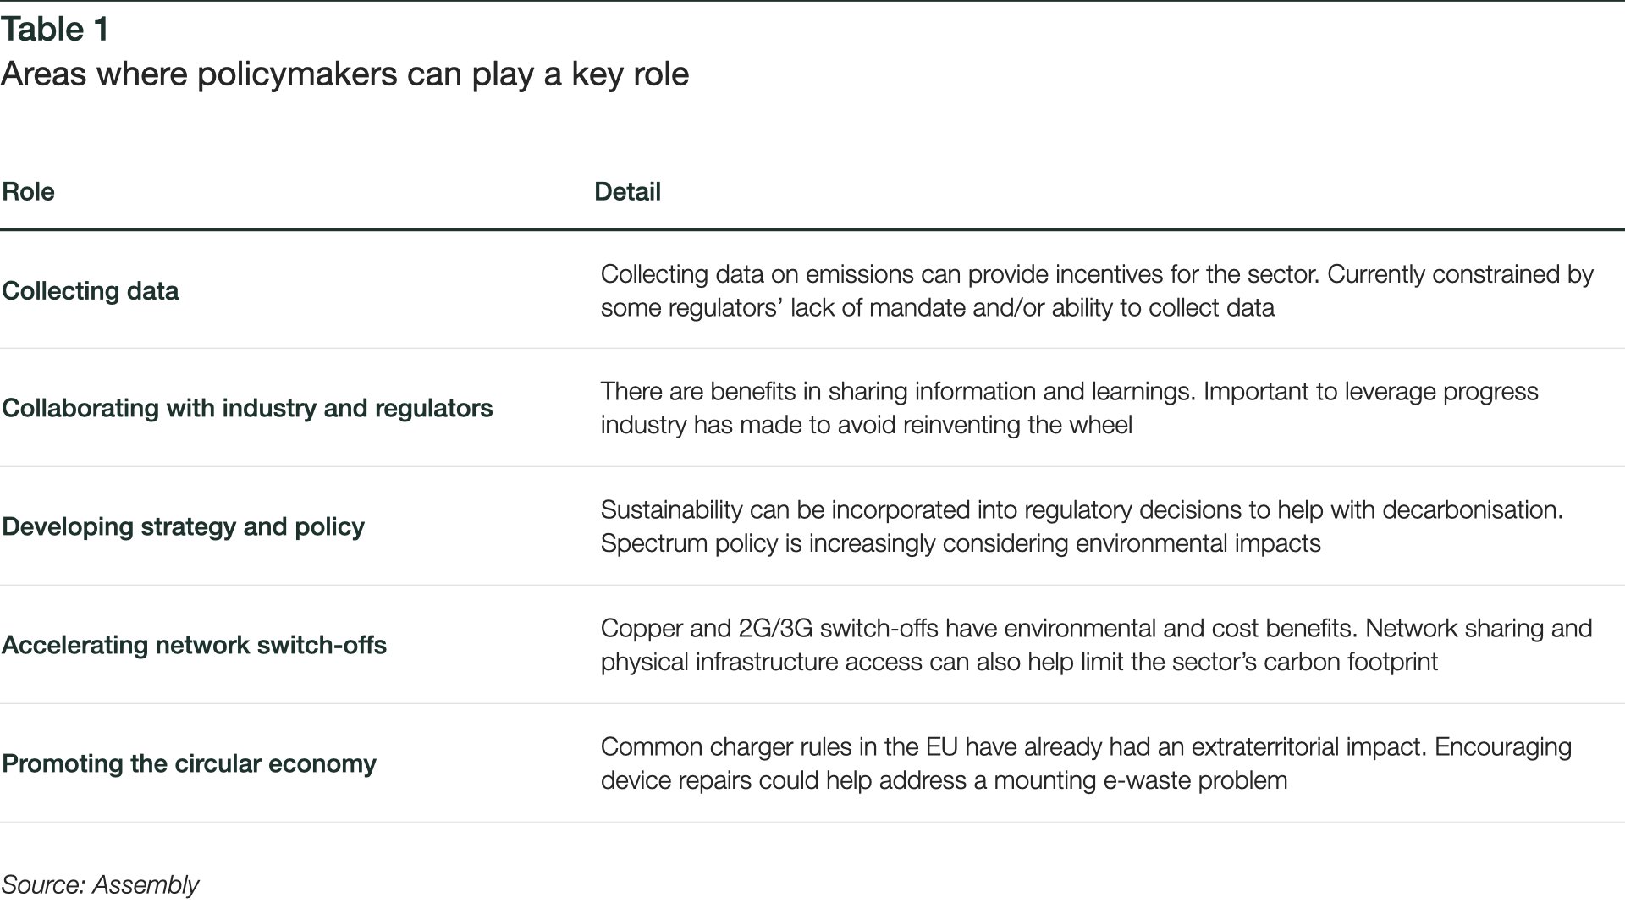Select 'Accelerating network switch-offs' label
Viewport: 1625px width, 914px height.
(x=194, y=645)
